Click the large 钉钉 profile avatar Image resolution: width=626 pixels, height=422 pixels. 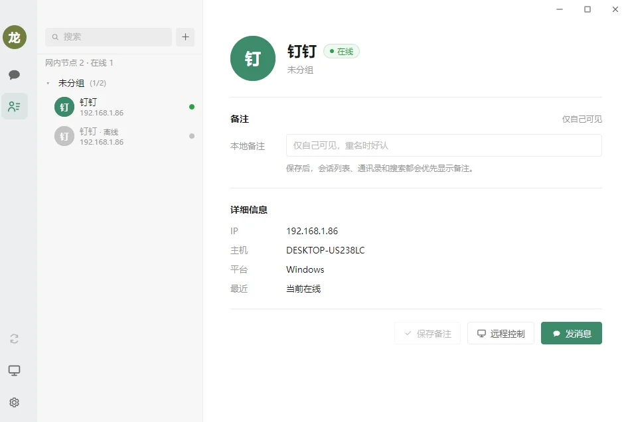[x=253, y=58]
